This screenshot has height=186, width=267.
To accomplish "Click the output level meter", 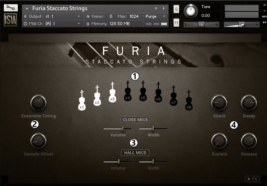I will [x=242, y=11].
